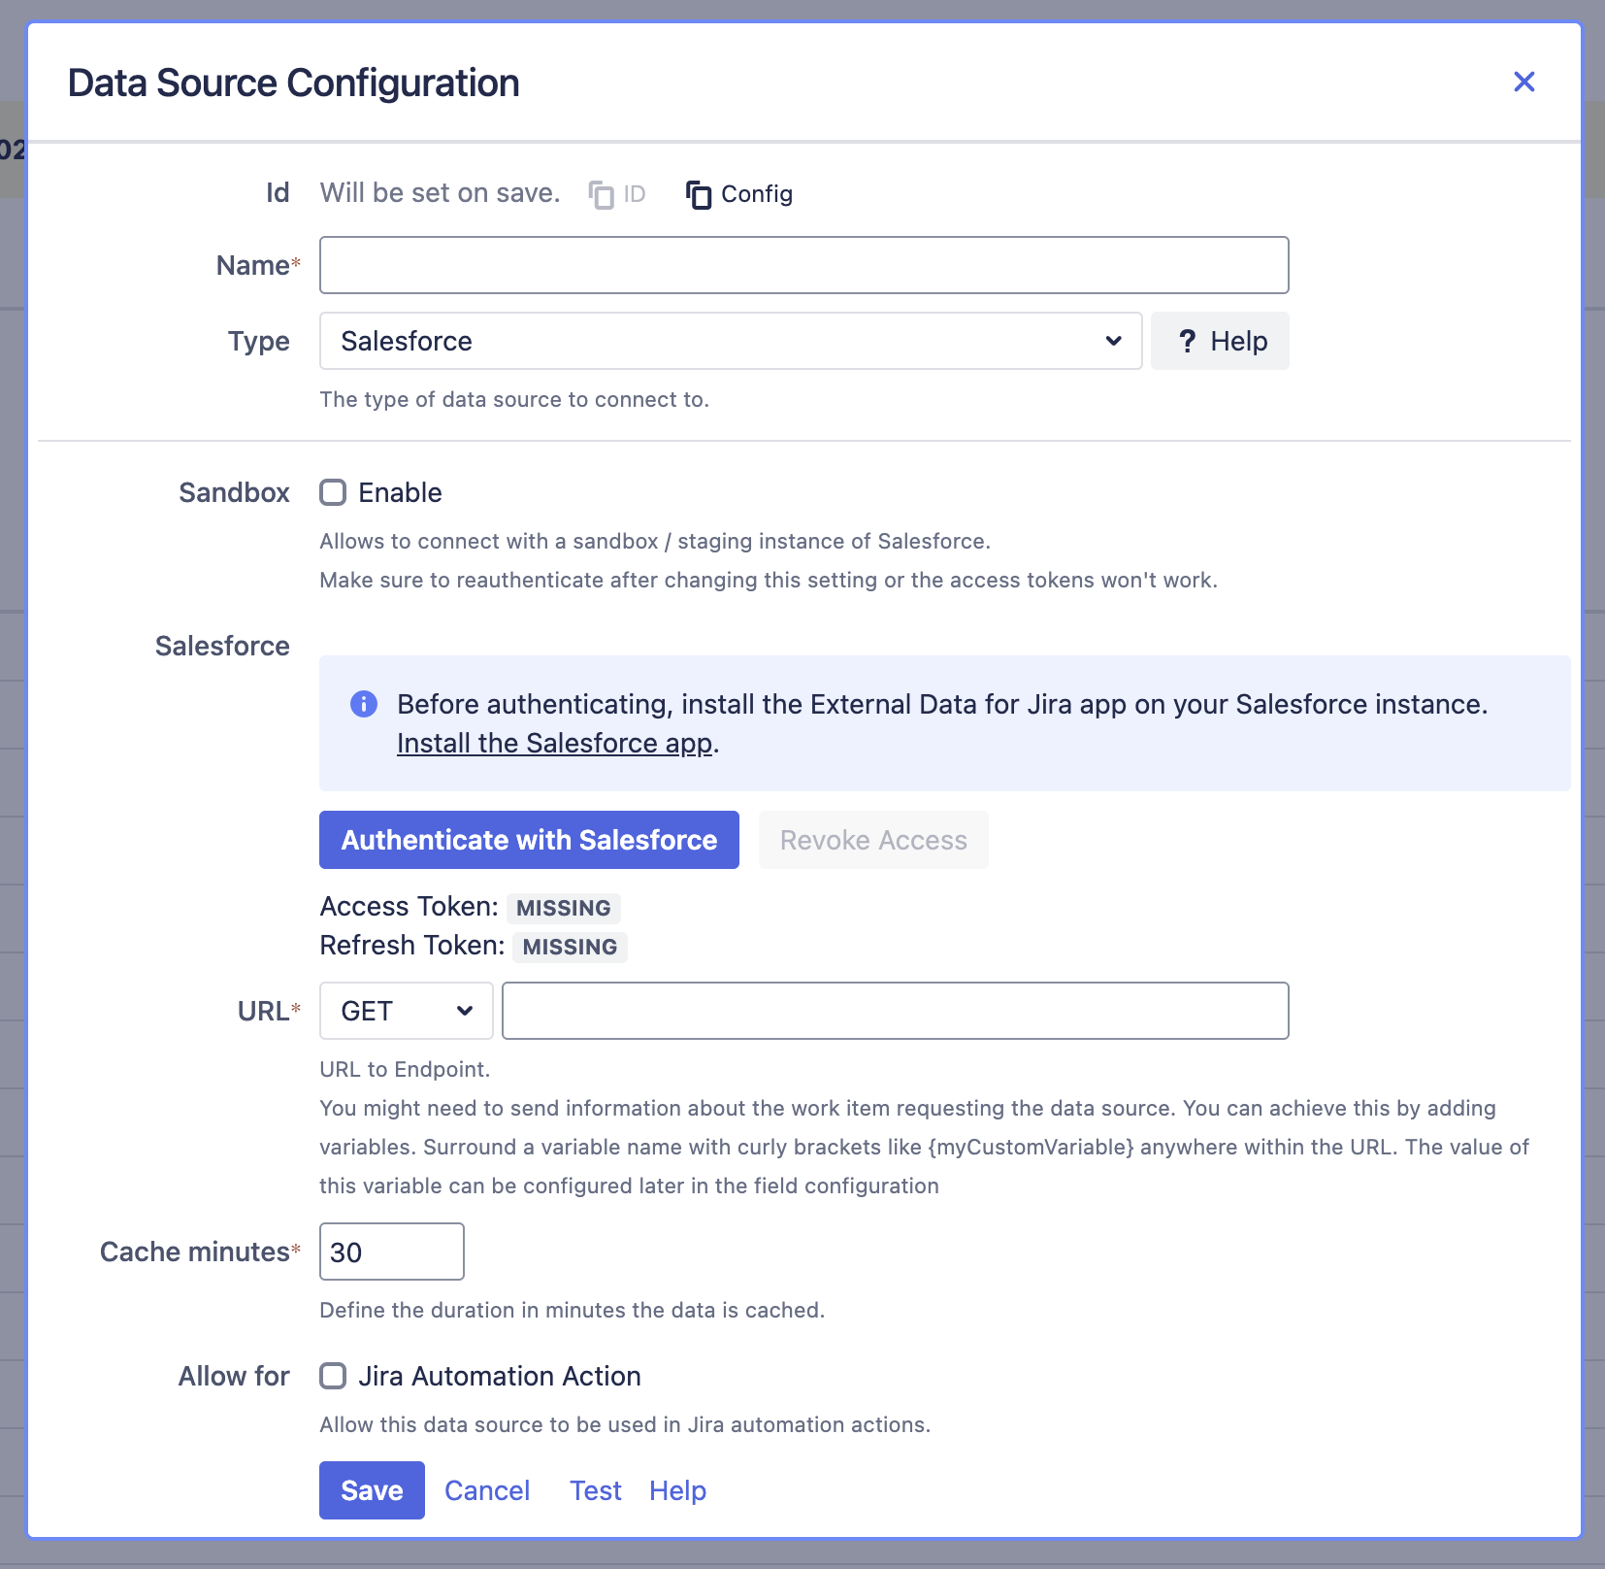Image resolution: width=1605 pixels, height=1569 pixels.
Task: Click the Refresh Token MISSING badge
Action: pos(570,947)
